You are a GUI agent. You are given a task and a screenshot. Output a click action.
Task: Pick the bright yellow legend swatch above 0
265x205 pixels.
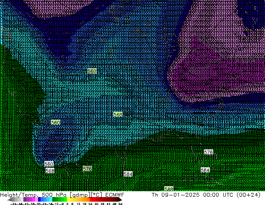tap(68, 200)
